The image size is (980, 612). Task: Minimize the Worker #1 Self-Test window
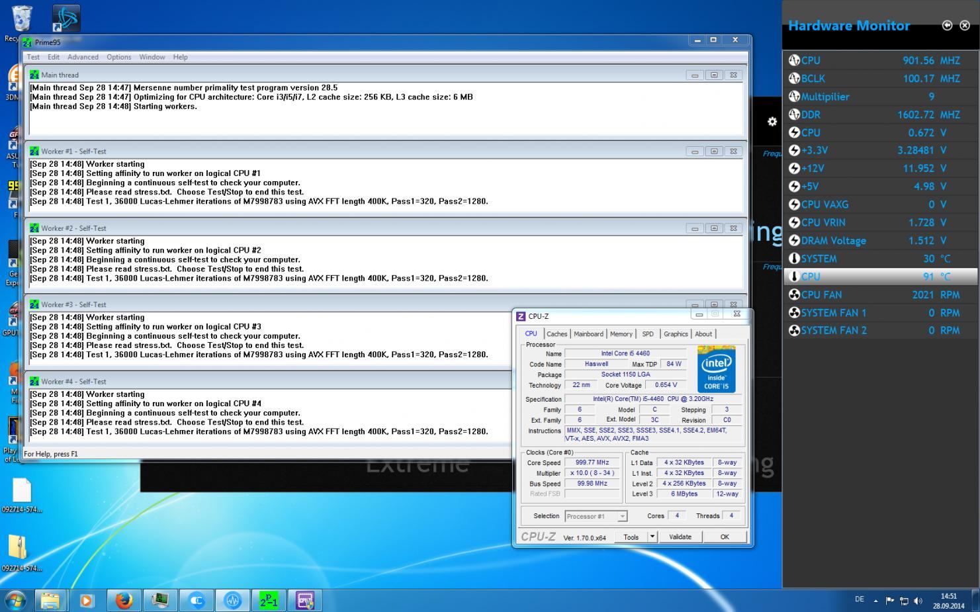(x=695, y=152)
